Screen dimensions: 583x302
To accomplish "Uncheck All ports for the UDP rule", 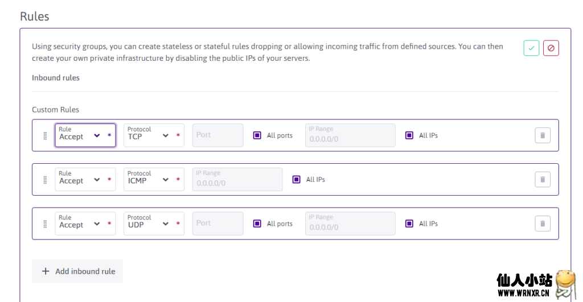I will pos(257,224).
